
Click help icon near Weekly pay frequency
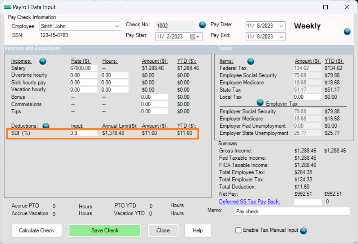click(x=347, y=32)
